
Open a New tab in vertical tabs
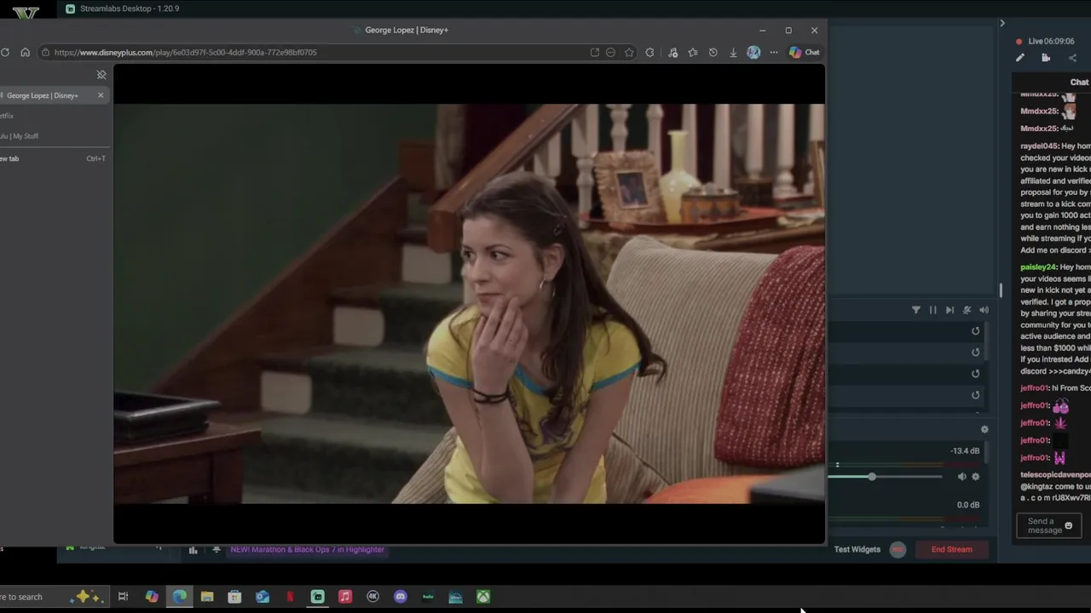click(54, 158)
